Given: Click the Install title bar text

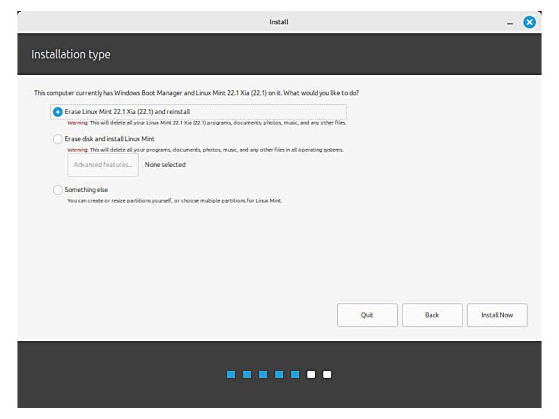Looking at the screenshot, I should pyautogui.click(x=279, y=22).
